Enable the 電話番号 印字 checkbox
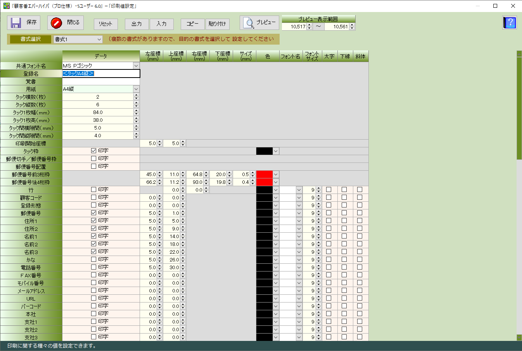 click(93, 267)
